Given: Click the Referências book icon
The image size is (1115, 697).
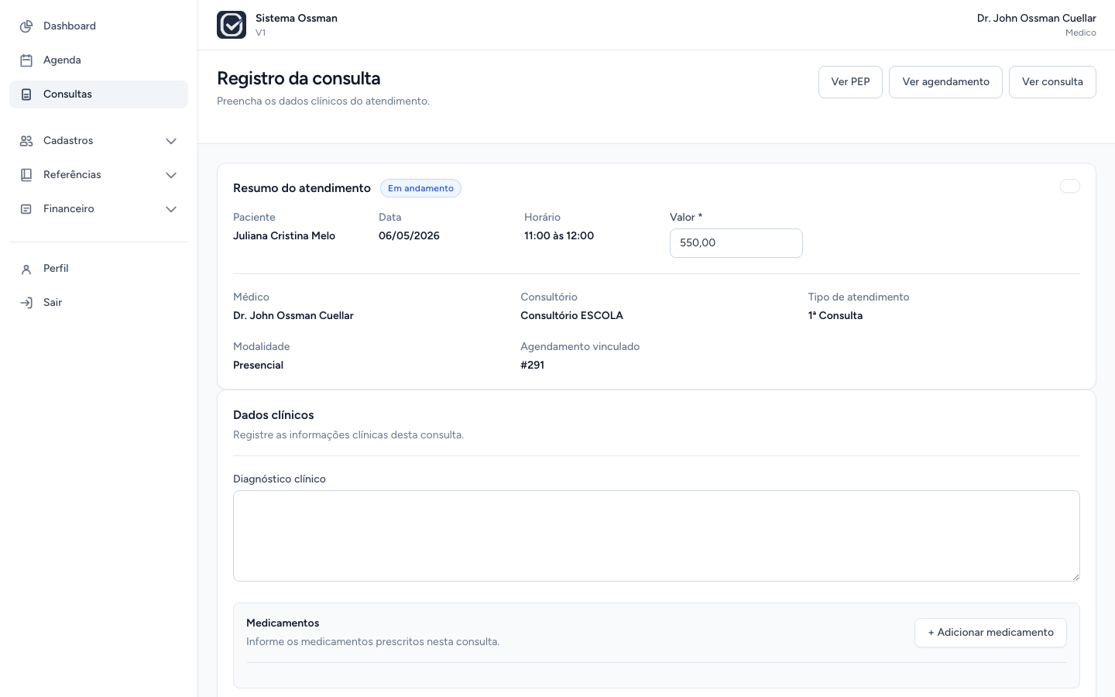Looking at the screenshot, I should (x=26, y=175).
